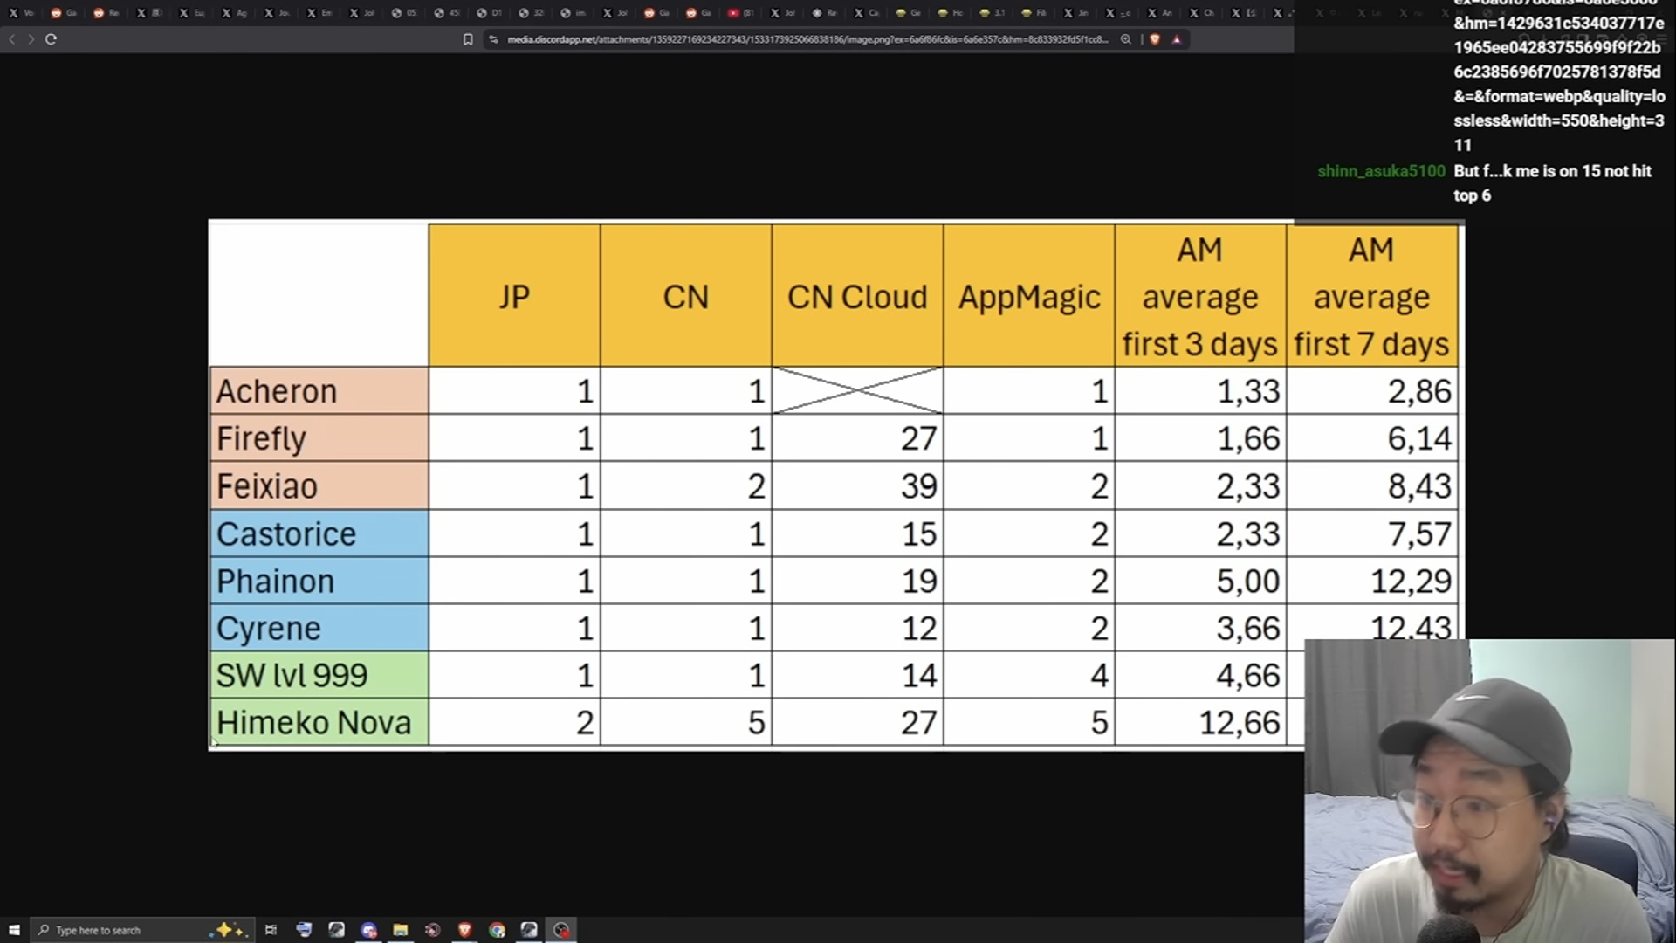This screenshot has width=1676, height=943.
Task: Click the "Feixiao" row label
Action: (319, 485)
